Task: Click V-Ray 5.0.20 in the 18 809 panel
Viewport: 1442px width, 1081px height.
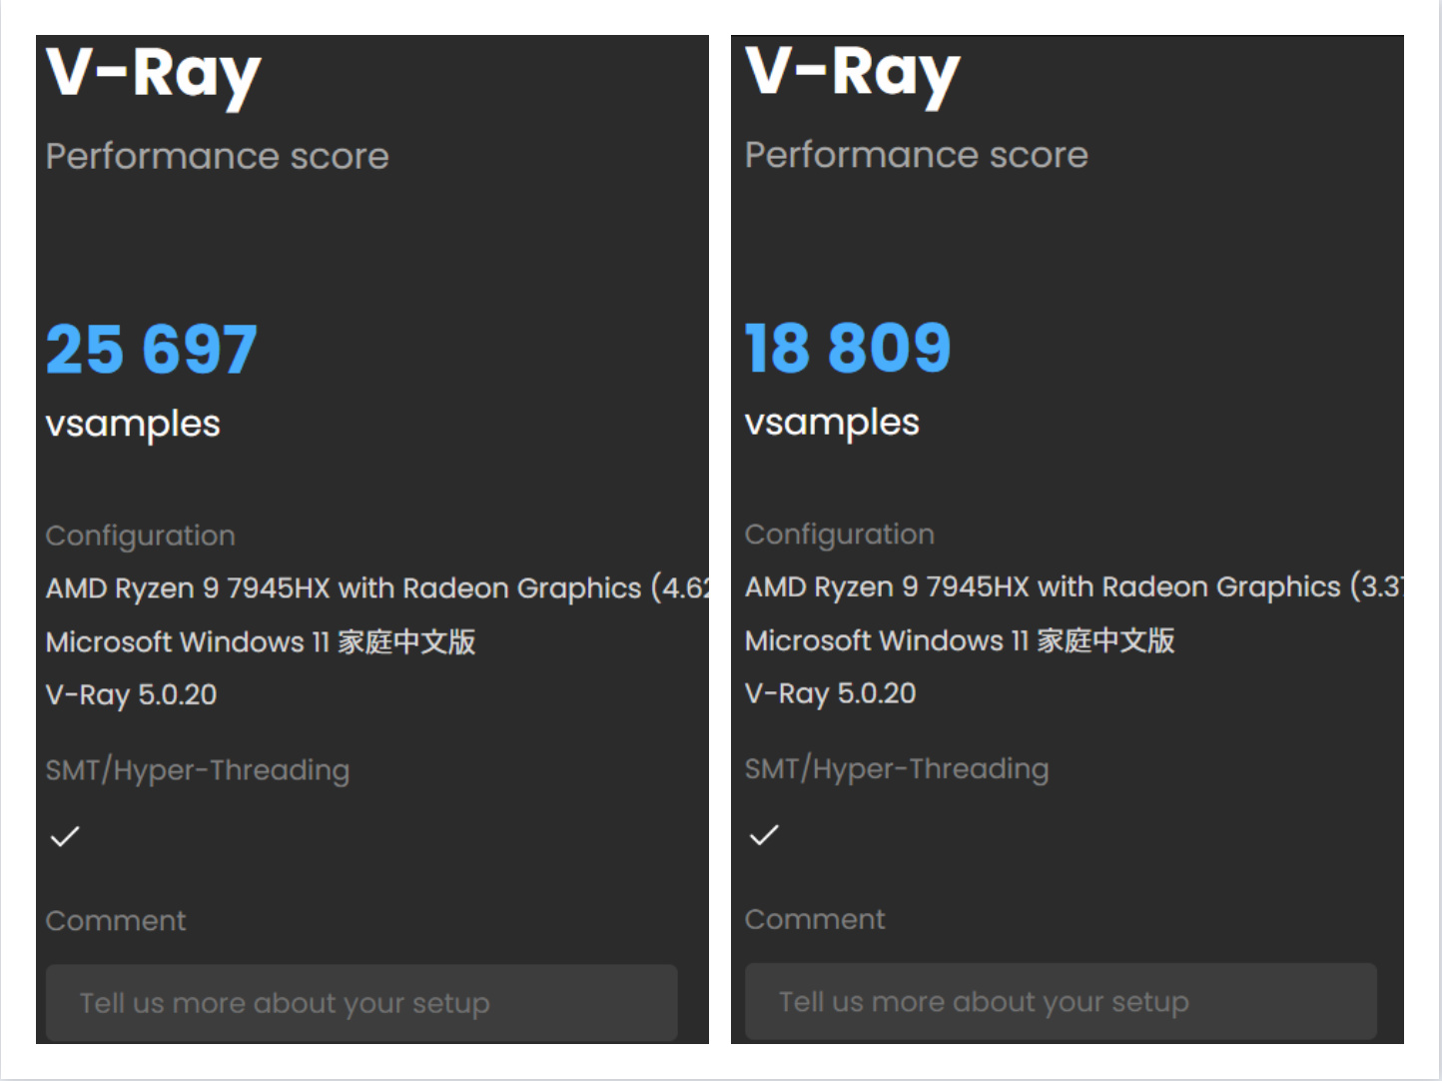Action: pyautogui.click(x=830, y=692)
